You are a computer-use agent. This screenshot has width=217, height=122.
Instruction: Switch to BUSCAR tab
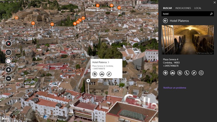coord(168,8)
